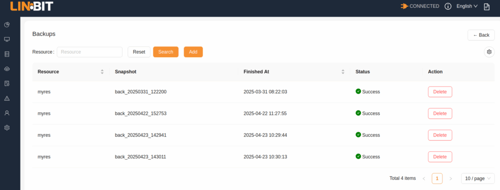Sort table by Finished At column arrows
500x190 pixels.
(343, 72)
